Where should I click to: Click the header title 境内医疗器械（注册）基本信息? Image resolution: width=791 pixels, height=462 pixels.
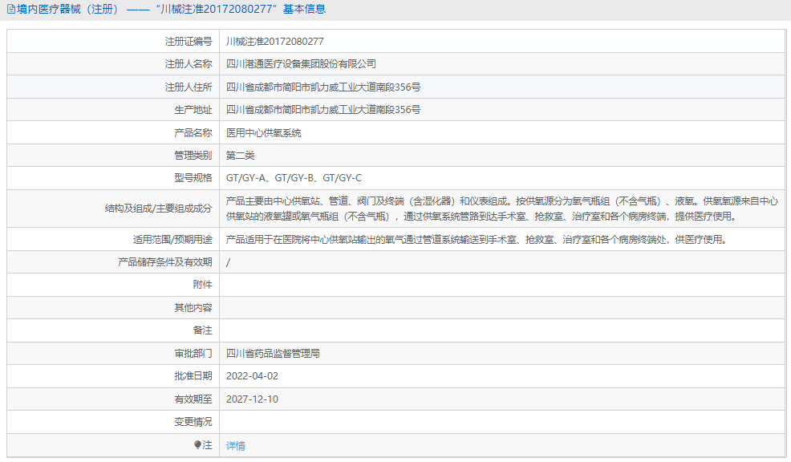click(168, 9)
